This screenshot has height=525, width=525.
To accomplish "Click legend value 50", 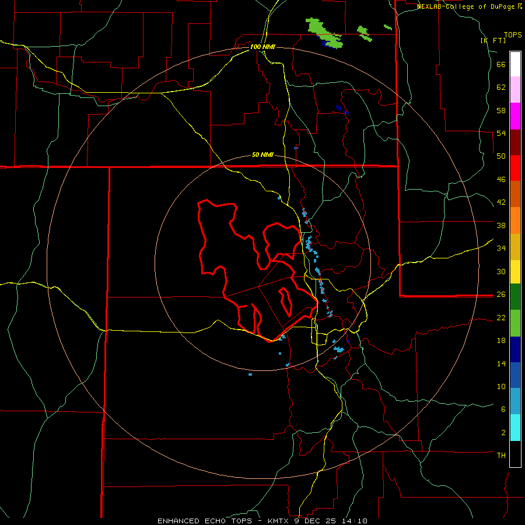I will coord(501,156).
